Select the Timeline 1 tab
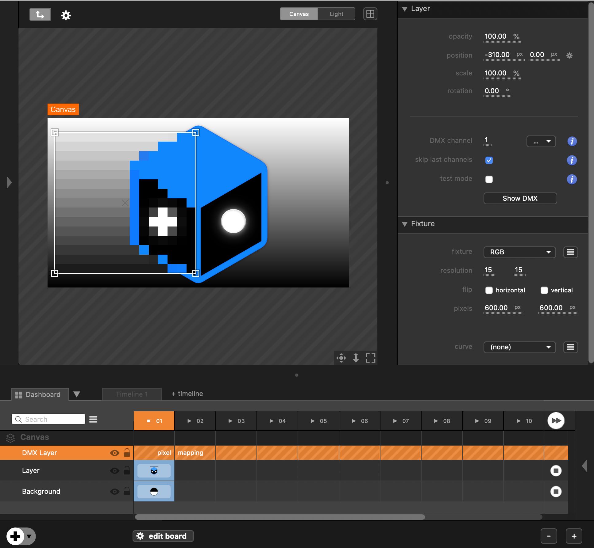This screenshot has width=594, height=548. pos(132,394)
